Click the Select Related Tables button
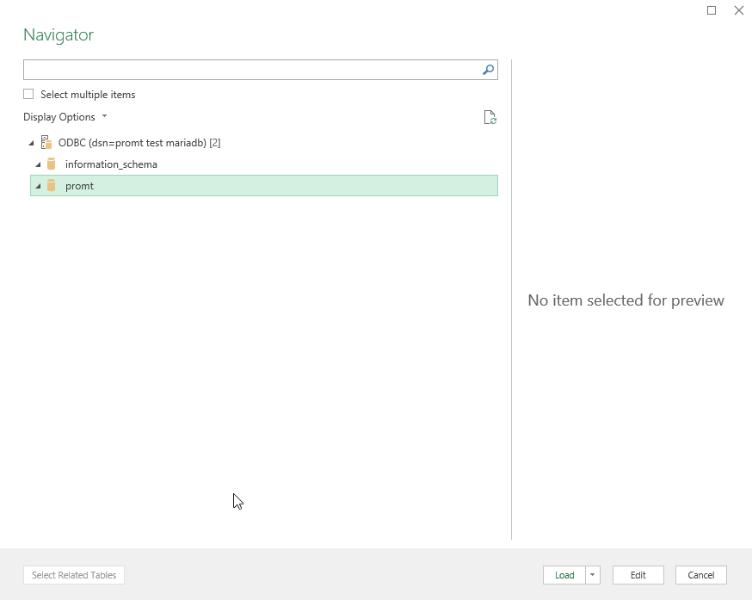Screen dimensions: 752x600 (74, 575)
